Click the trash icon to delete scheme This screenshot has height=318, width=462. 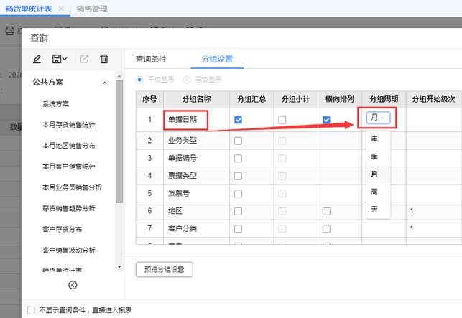104,58
